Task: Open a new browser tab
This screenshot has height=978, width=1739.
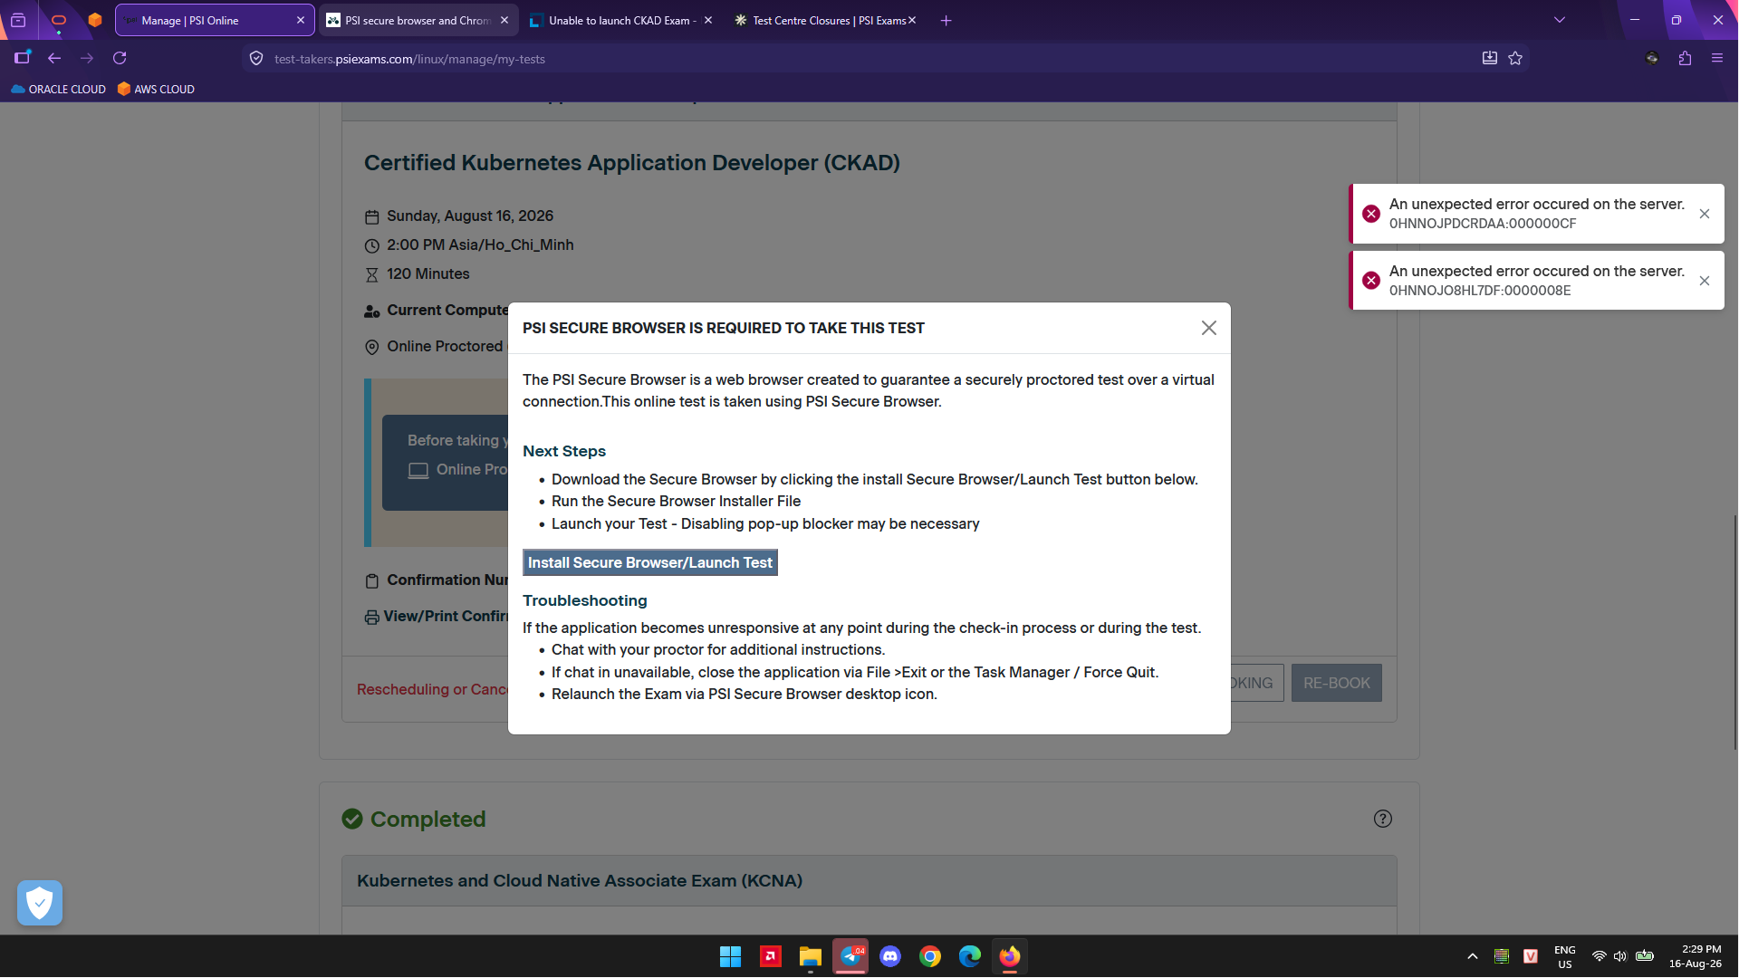Action: [x=946, y=20]
